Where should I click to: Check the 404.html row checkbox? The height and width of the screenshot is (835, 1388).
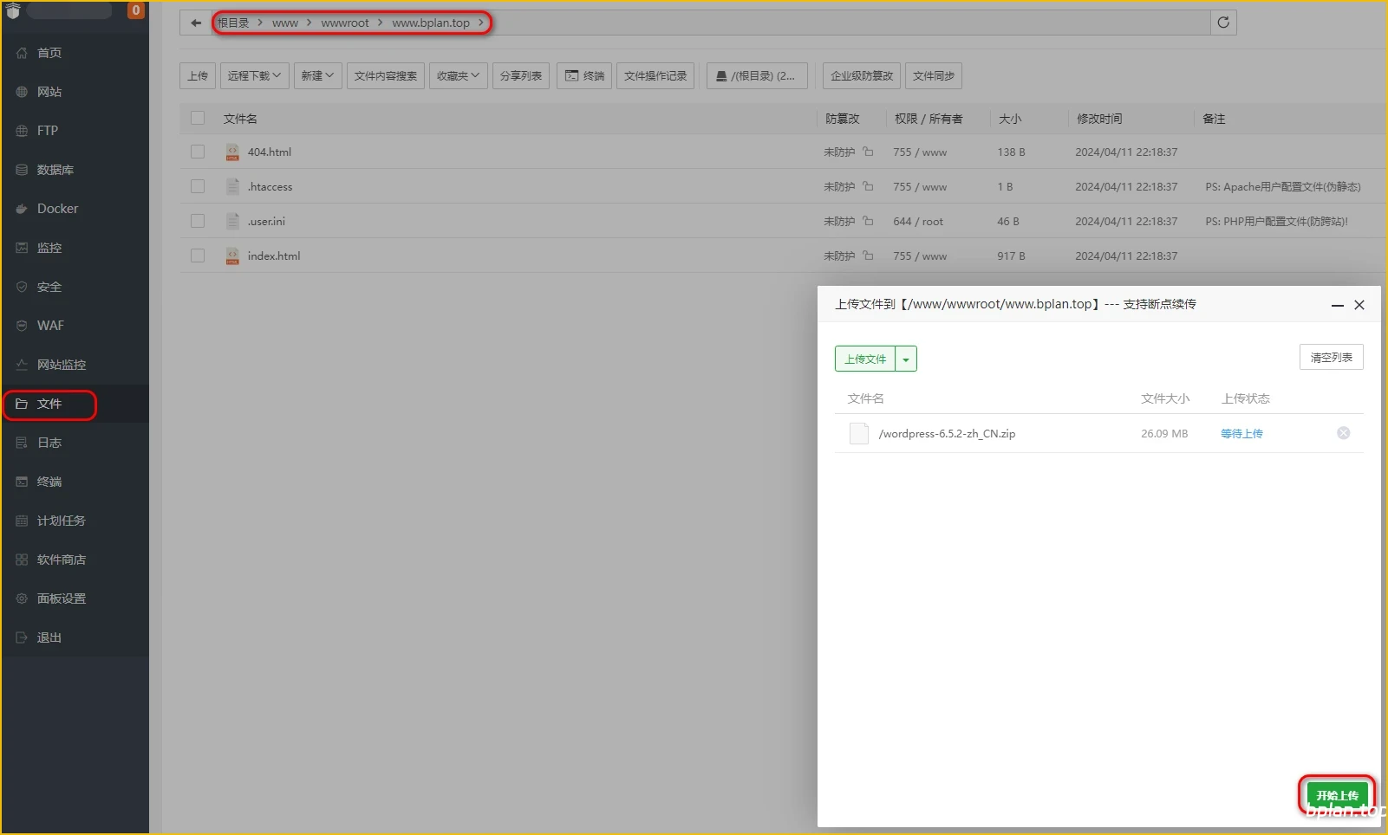tap(198, 152)
